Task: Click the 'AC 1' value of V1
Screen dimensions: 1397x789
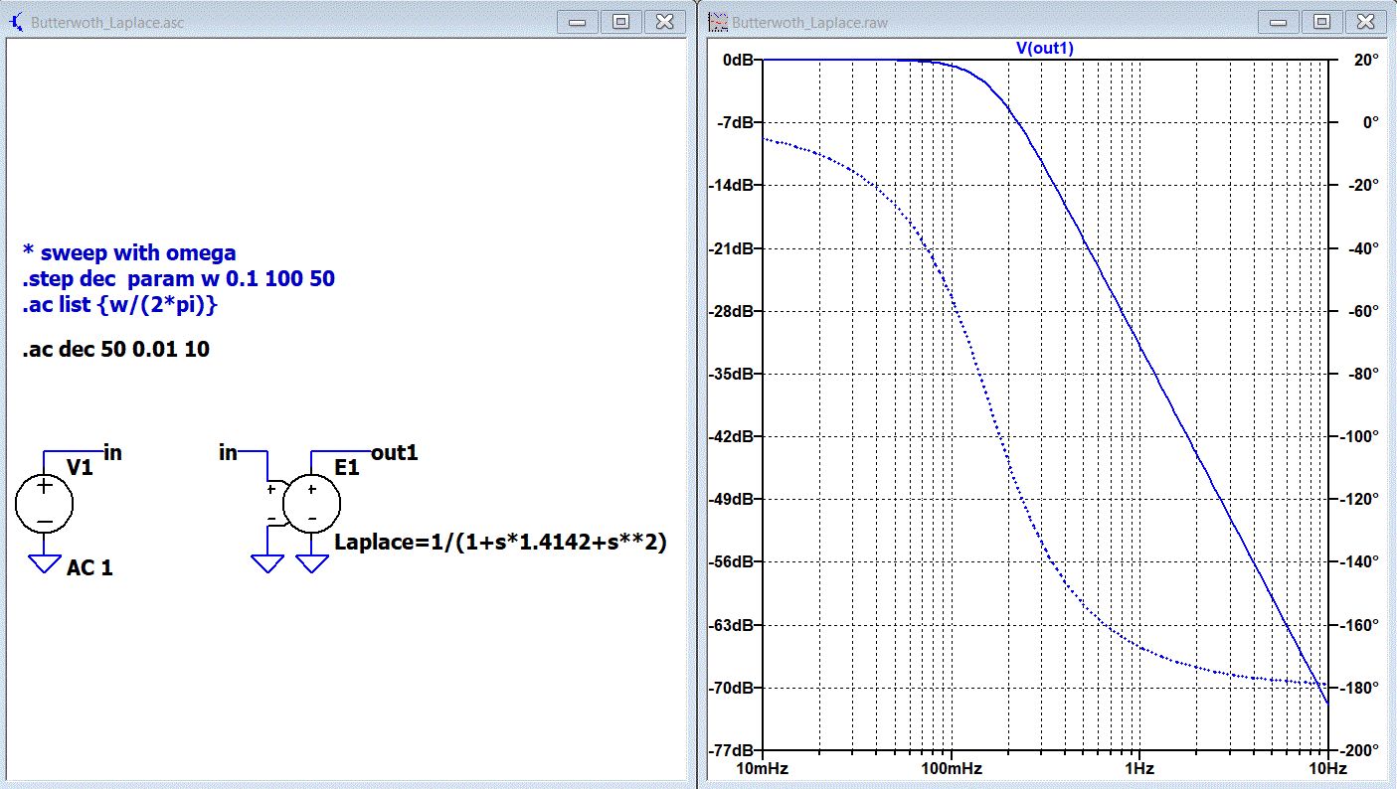Action: (x=89, y=569)
